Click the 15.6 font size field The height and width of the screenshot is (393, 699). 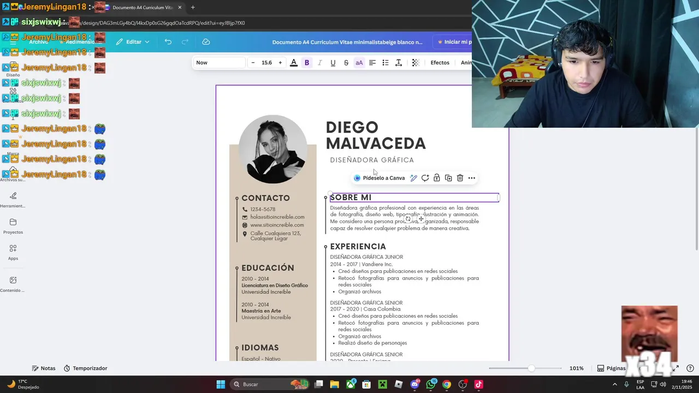point(266,63)
